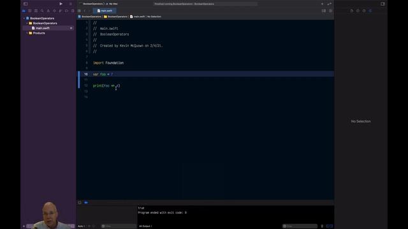Viewport: 408px width, 229px height.
Task: Toggle the inspector panel visibility
Action: tap(382, 4)
